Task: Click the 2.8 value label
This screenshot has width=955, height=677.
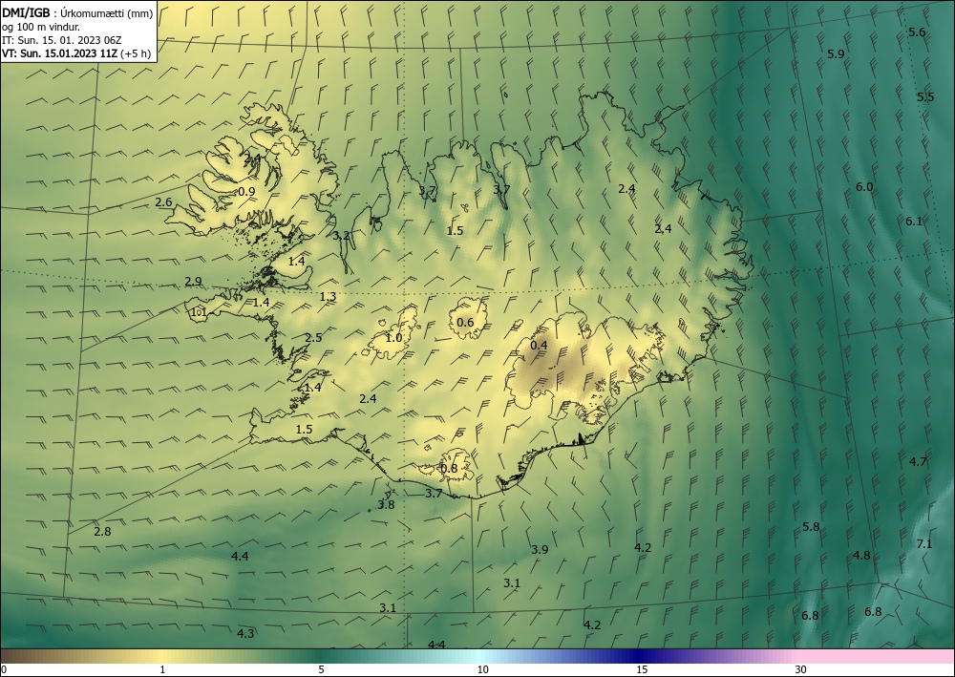Action: click(102, 532)
